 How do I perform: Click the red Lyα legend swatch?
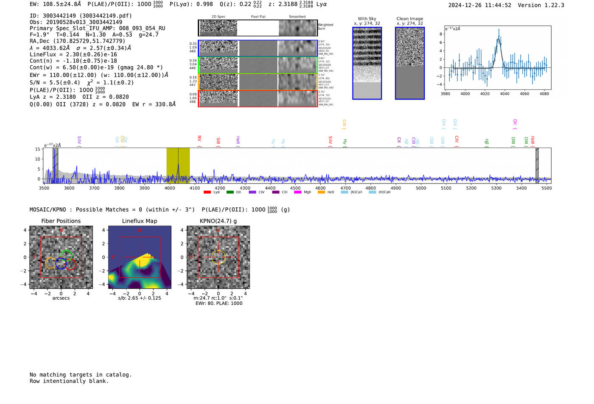207,192
